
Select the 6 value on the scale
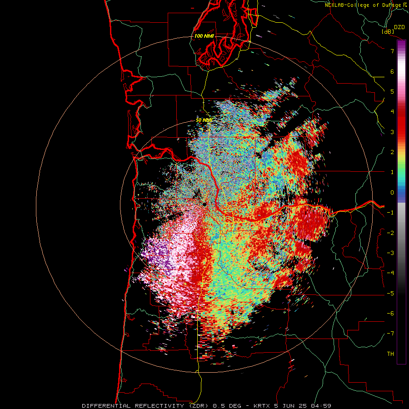392,71
